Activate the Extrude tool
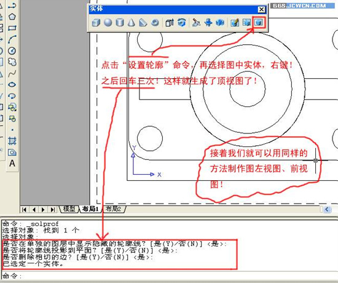This screenshot has width=338, height=283. (x=170, y=22)
